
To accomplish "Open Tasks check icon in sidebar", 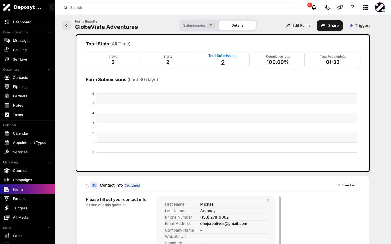I will coord(7,115).
